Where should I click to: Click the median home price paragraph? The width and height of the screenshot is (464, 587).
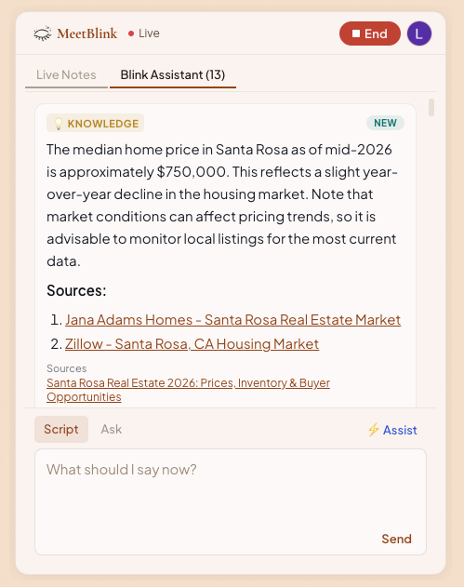pos(222,206)
